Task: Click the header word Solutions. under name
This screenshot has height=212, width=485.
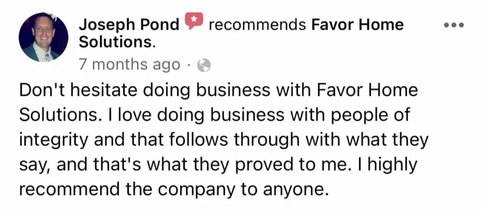Action: pyautogui.click(x=117, y=43)
